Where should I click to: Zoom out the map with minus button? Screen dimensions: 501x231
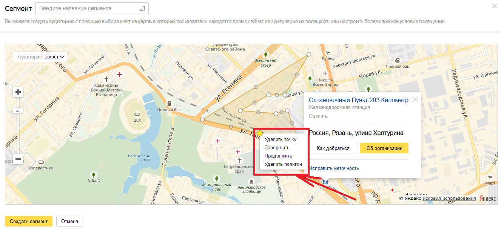(x=18, y=159)
